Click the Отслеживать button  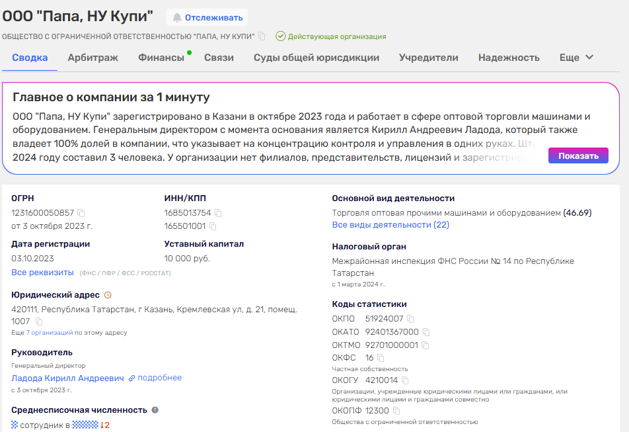[x=207, y=17]
